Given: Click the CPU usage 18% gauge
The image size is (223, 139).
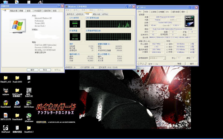Looking at the screenshot, I should coord(75,24).
